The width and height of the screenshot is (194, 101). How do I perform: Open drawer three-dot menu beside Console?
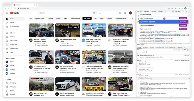138,79
